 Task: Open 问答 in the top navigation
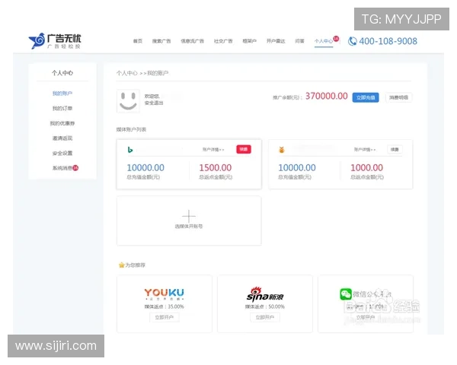tap(299, 41)
